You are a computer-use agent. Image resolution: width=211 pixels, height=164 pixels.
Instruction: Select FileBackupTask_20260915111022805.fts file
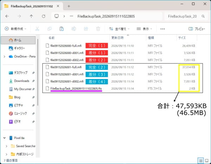point(76,89)
